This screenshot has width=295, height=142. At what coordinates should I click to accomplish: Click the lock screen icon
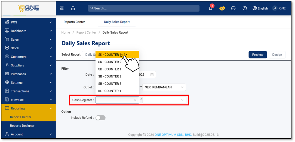73,8
